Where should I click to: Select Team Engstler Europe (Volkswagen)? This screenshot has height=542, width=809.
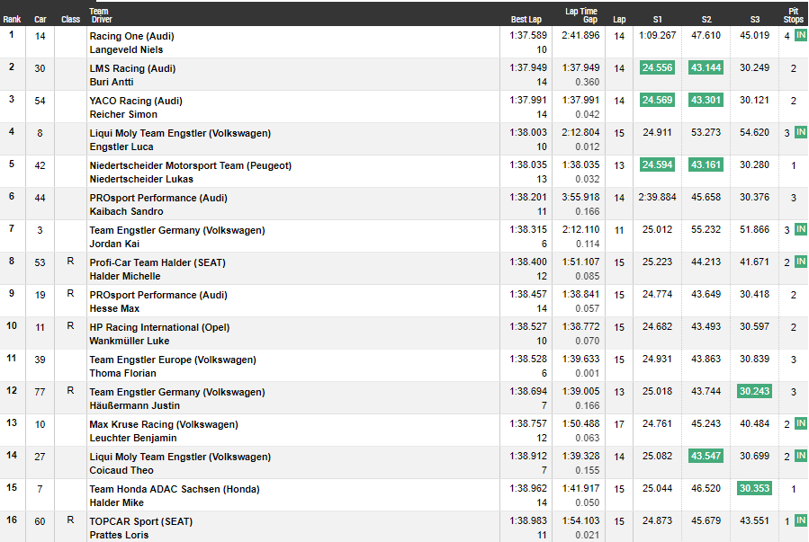point(173,360)
